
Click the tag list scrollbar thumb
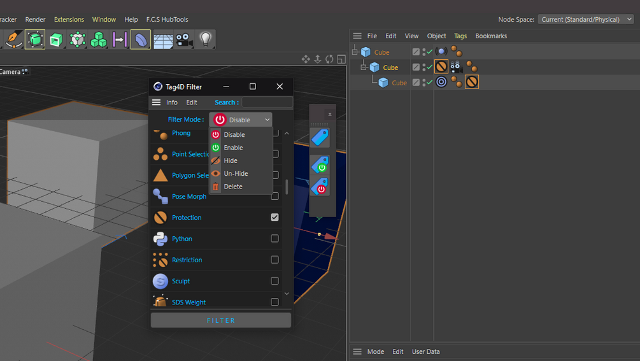tap(287, 187)
